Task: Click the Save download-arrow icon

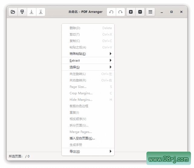Action: coord(32,12)
